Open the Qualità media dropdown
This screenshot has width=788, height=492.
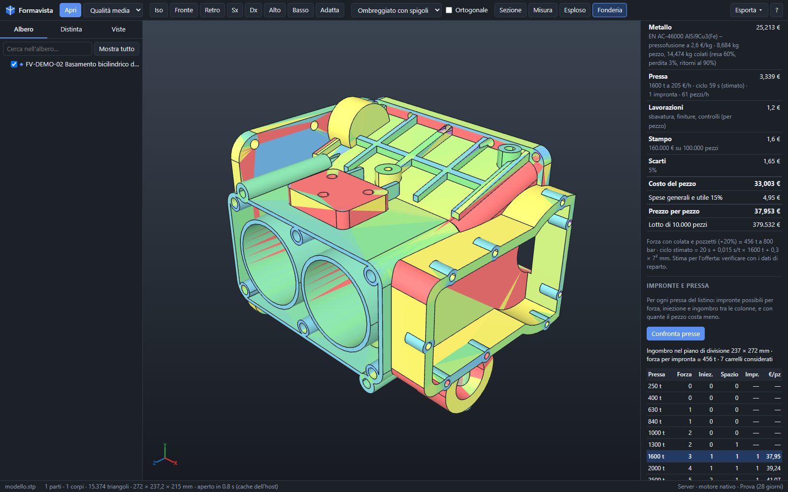[113, 10]
